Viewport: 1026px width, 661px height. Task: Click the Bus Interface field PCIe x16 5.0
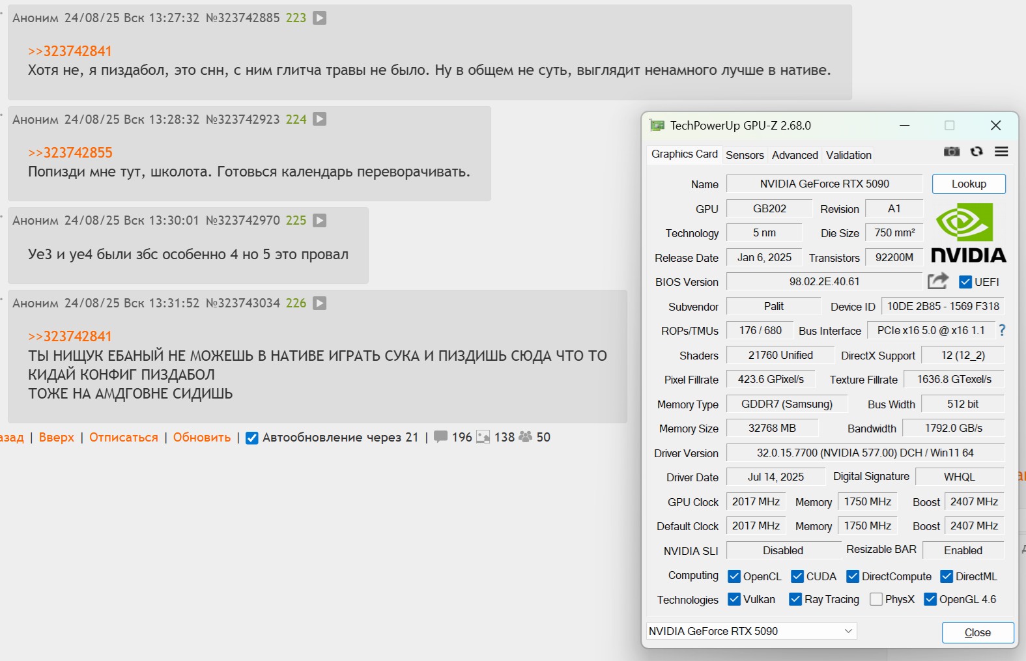pos(931,330)
